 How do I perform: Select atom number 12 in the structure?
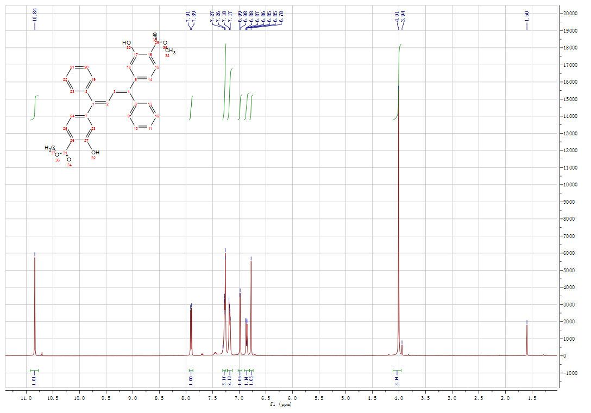click(157, 116)
